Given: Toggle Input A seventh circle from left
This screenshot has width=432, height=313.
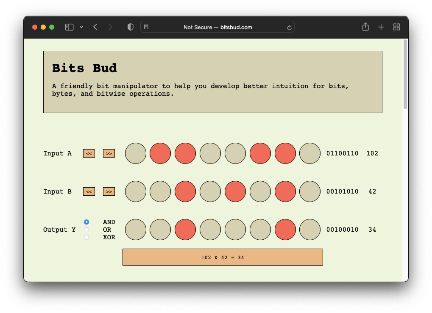Looking at the screenshot, I should (x=285, y=153).
